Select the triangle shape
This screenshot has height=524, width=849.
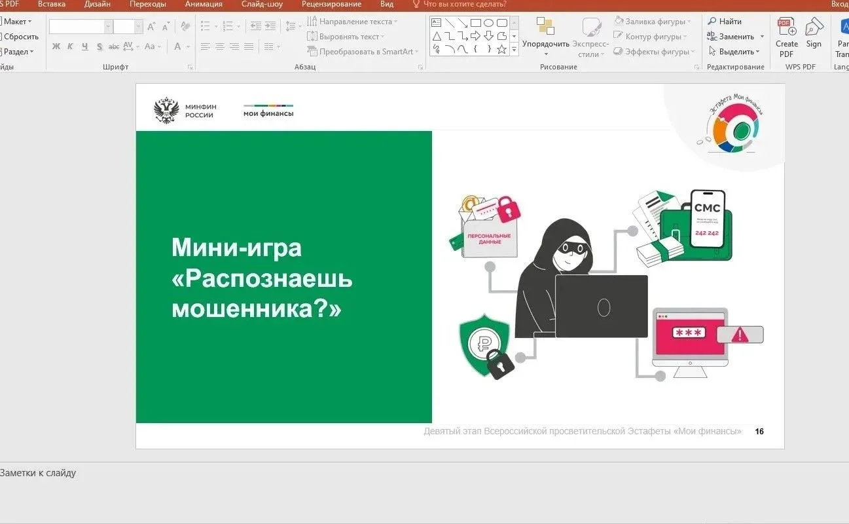point(437,36)
